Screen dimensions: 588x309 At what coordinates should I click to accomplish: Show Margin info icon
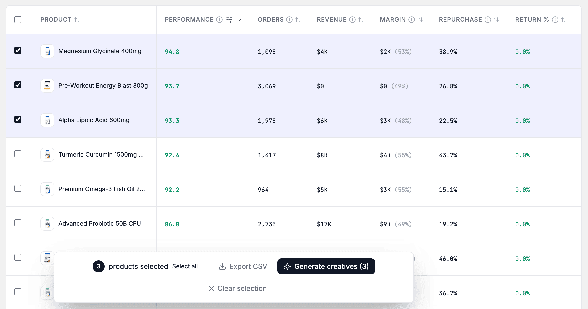pos(412,20)
